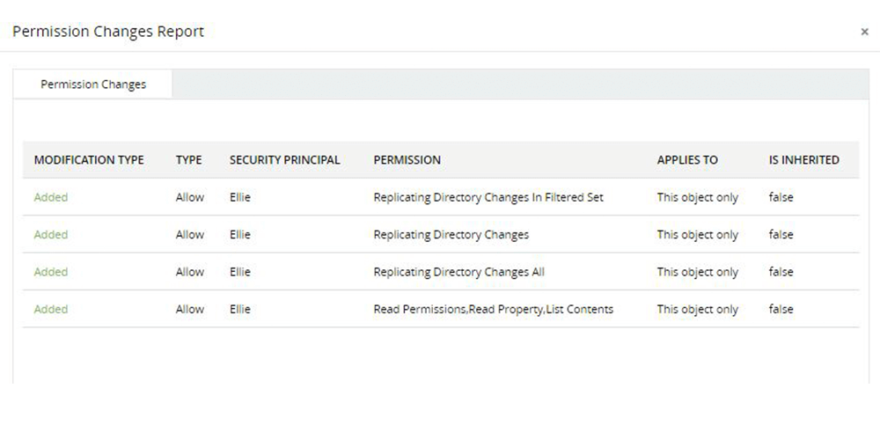The image size is (880, 440).
Task: Click the false value in the first row
Action: pyautogui.click(x=781, y=197)
